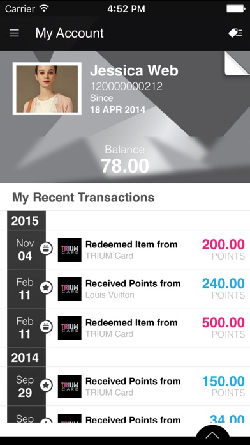Flip the page curl corner icon
Viewport: 250px width, 445px height.
(237, 63)
